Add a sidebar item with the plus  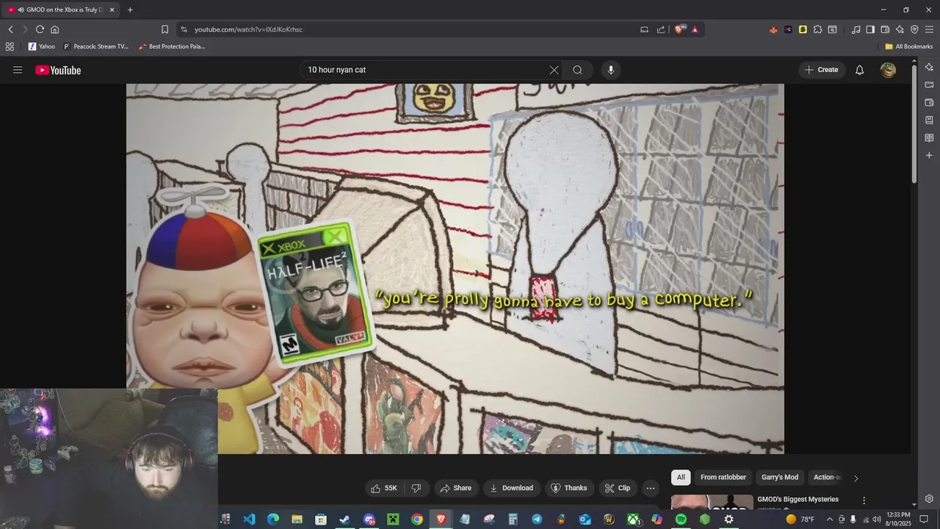pyautogui.click(x=929, y=155)
